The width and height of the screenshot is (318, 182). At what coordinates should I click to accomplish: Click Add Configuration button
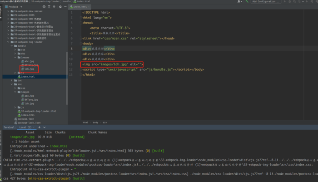point(266,1)
